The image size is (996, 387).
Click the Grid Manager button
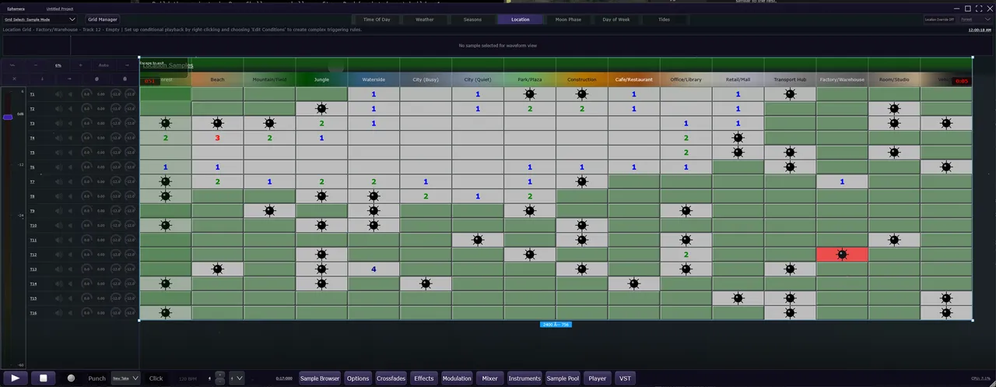(102, 19)
